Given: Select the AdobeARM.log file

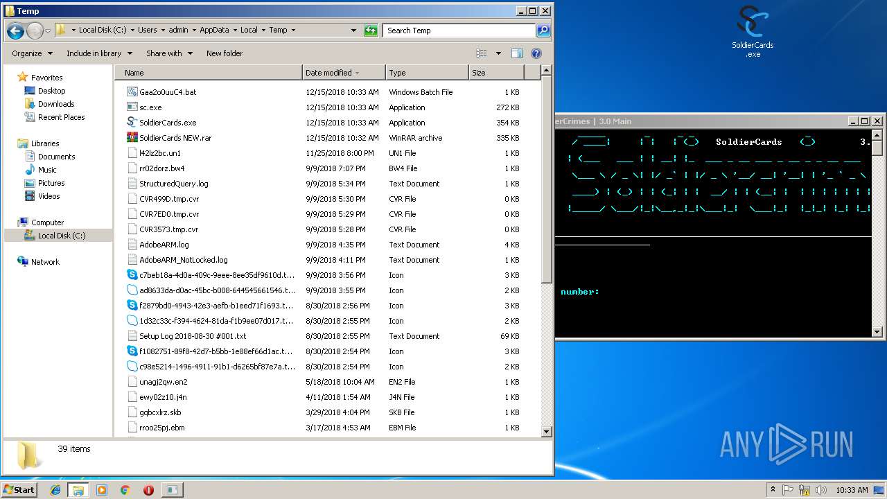Looking at the screenshot, I should [164, 245].
